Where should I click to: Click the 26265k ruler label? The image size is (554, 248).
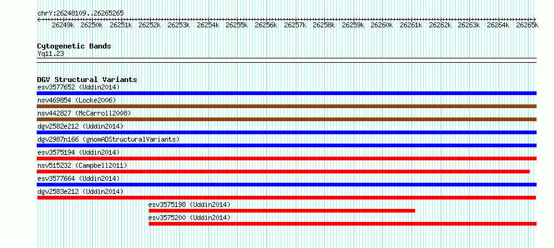pos(527,25)
